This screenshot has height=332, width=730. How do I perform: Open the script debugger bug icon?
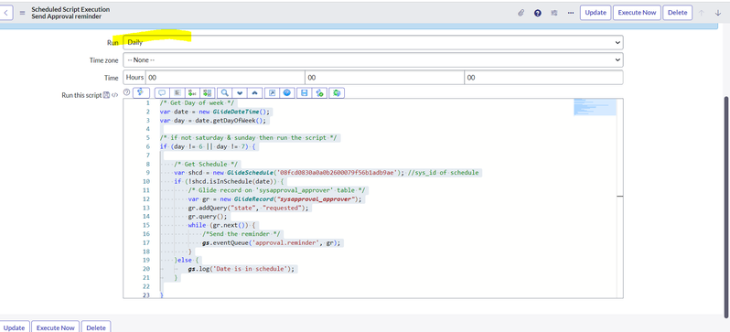[337, 93]
